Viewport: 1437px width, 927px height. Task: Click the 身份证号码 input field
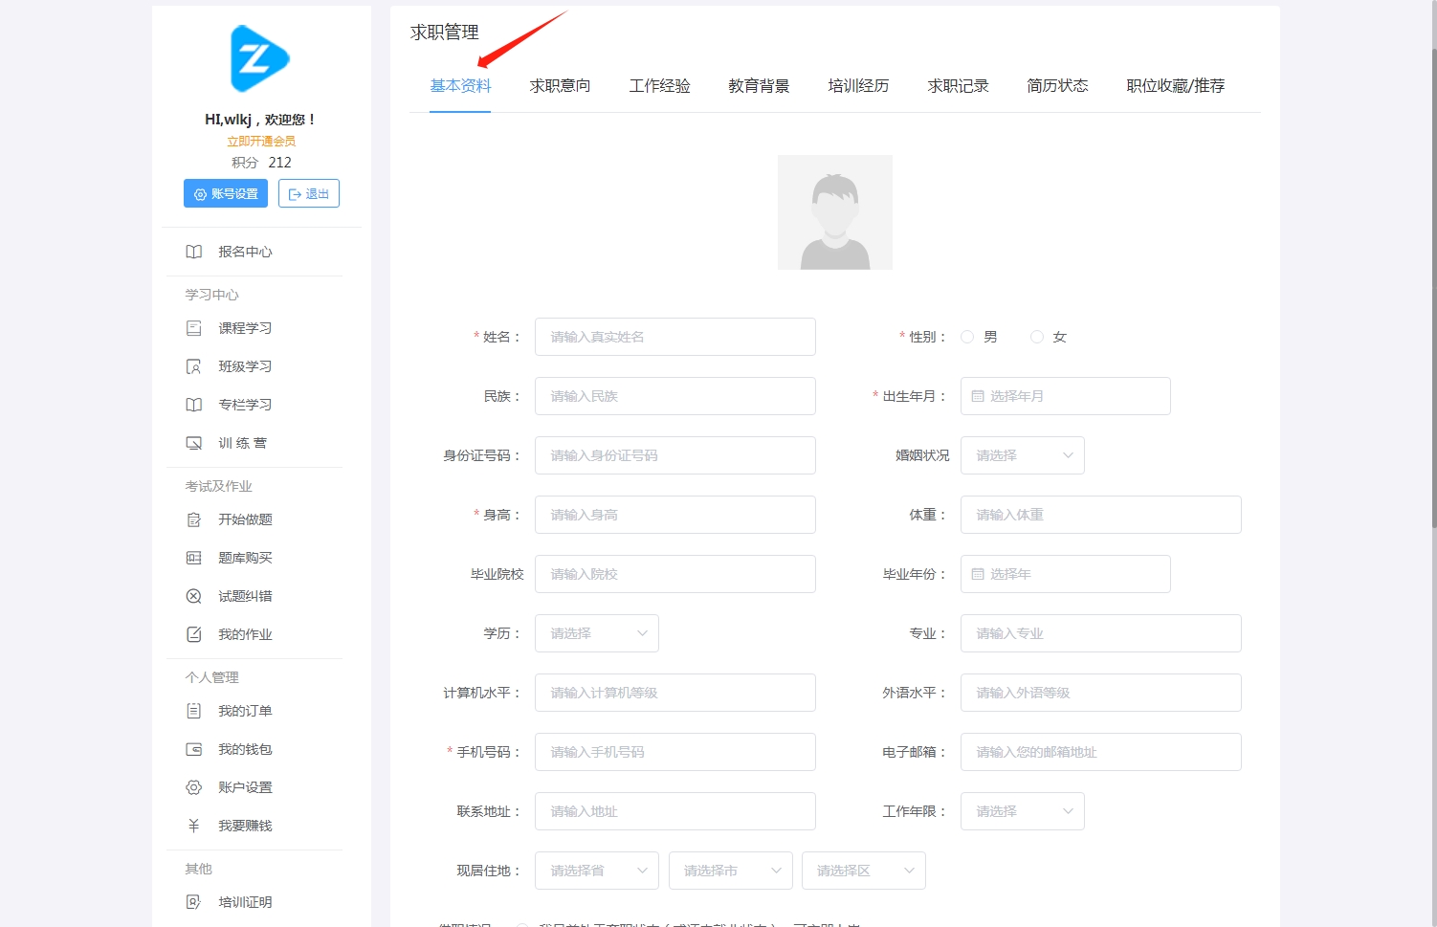pos(675,455)
